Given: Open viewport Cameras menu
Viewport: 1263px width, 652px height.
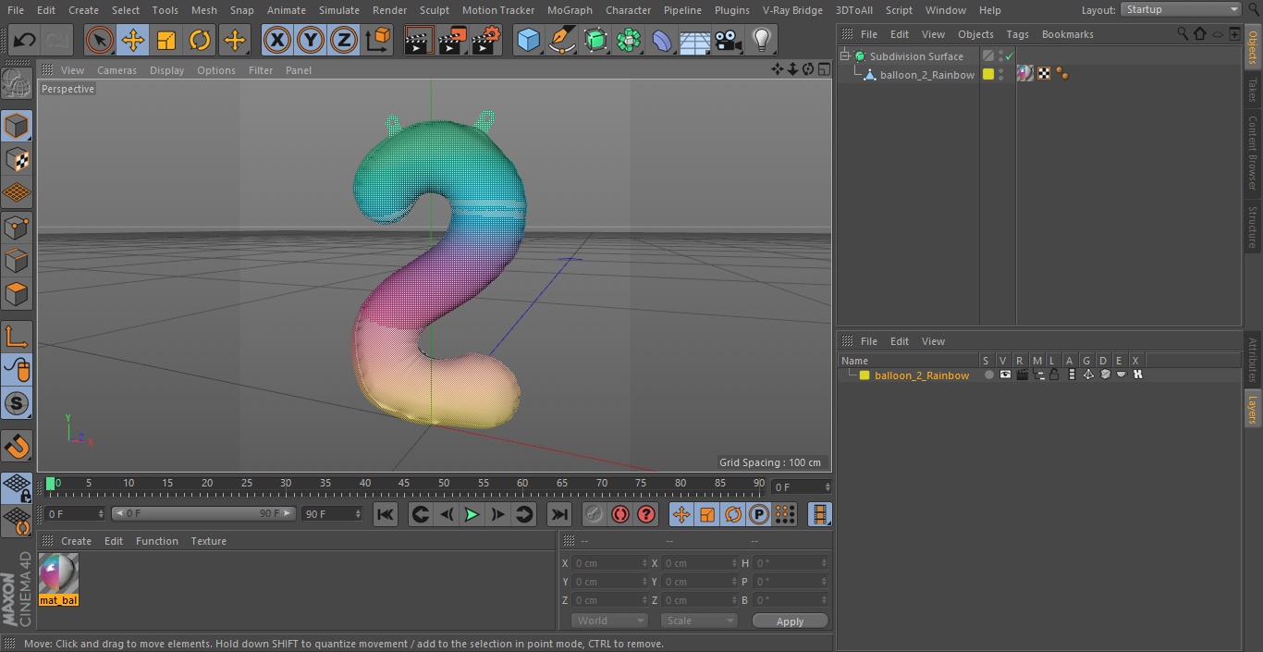Looking at the screenshot, I should [116, 70].
